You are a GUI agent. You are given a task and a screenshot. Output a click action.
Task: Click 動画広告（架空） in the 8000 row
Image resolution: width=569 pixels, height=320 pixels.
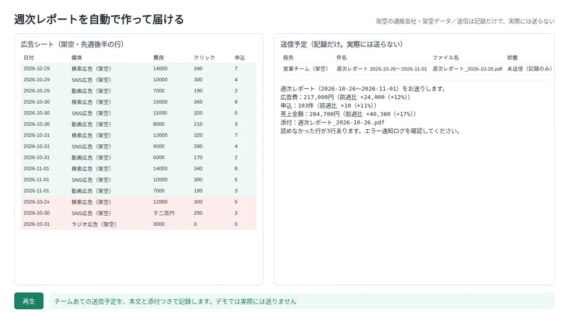coord(91,124)
